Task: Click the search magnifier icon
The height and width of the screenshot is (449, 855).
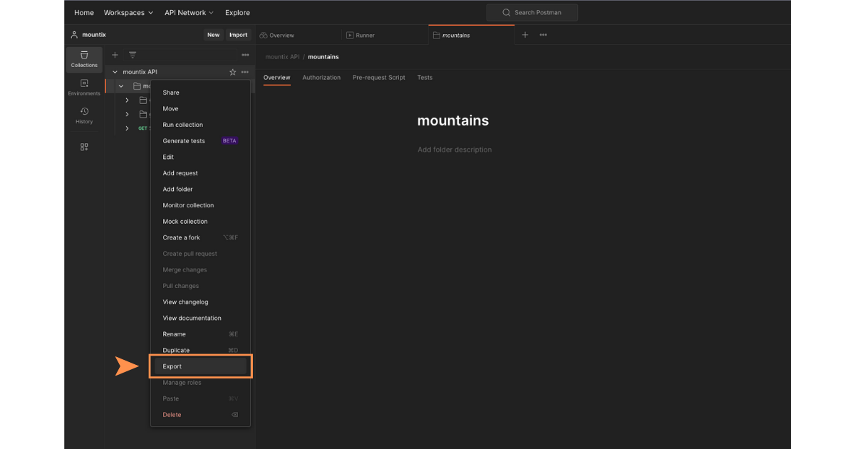Action: click(507, 13)
